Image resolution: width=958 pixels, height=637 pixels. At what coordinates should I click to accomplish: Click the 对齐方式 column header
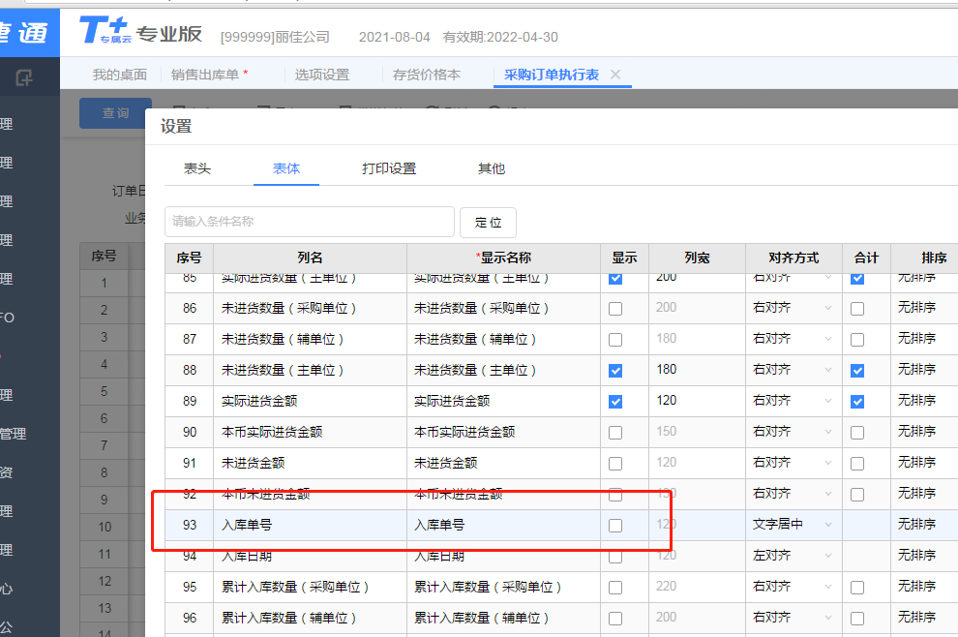tap(793, 258)
